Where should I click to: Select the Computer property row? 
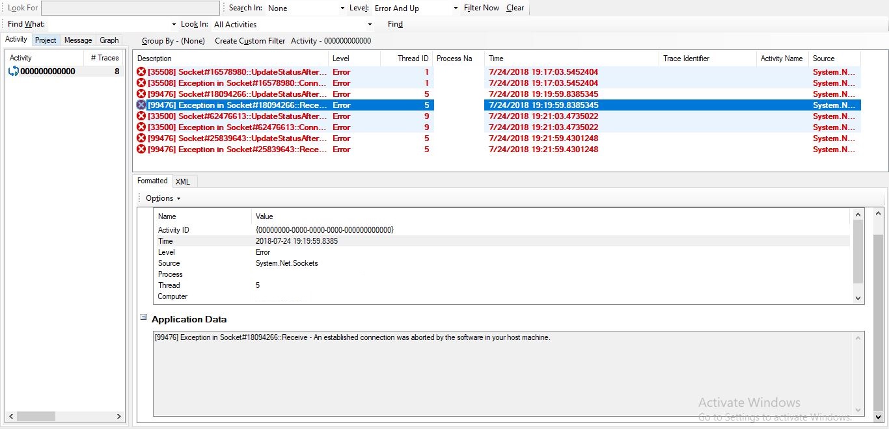(502, 296)
